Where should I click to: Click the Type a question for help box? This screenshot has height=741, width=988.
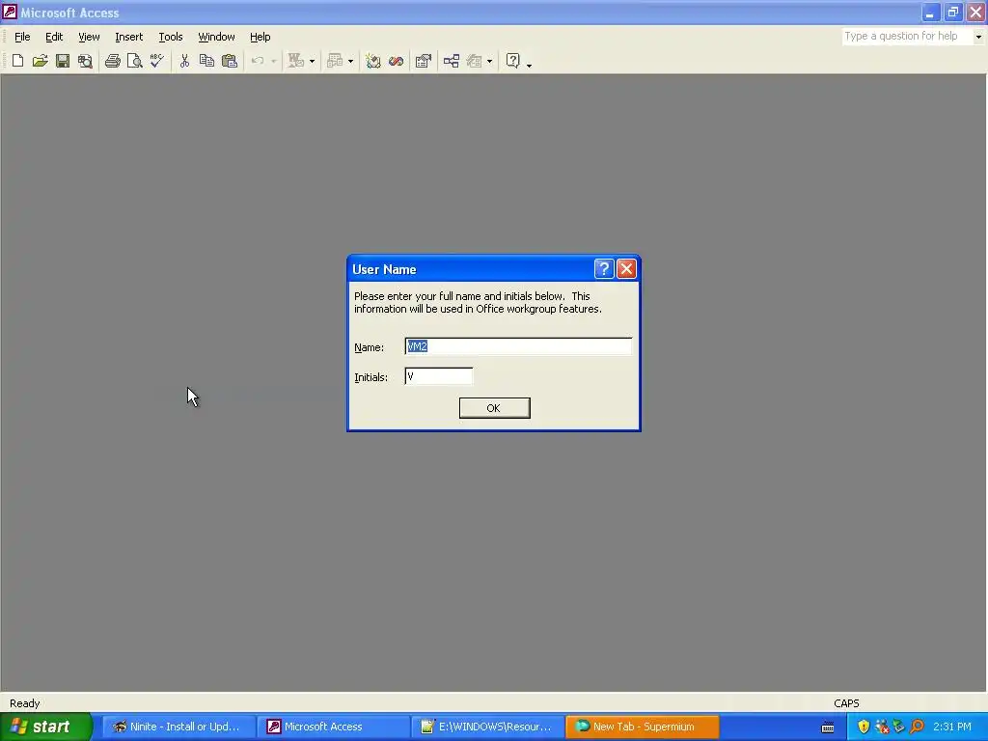tap(907, 37)
